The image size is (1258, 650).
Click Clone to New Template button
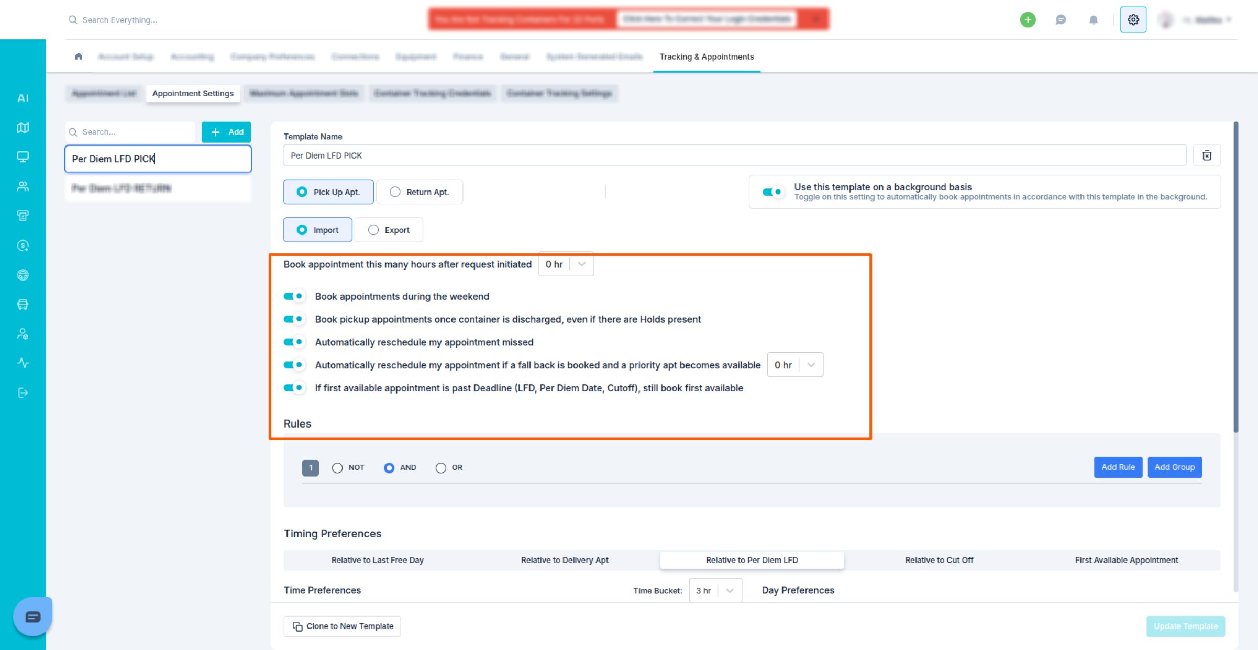(x=343, y=626)
